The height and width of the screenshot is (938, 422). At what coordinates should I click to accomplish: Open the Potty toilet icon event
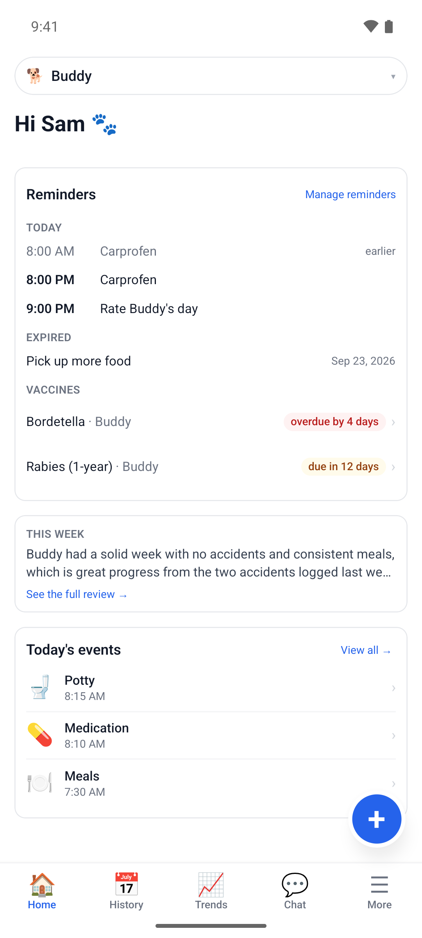pos(211,688)
